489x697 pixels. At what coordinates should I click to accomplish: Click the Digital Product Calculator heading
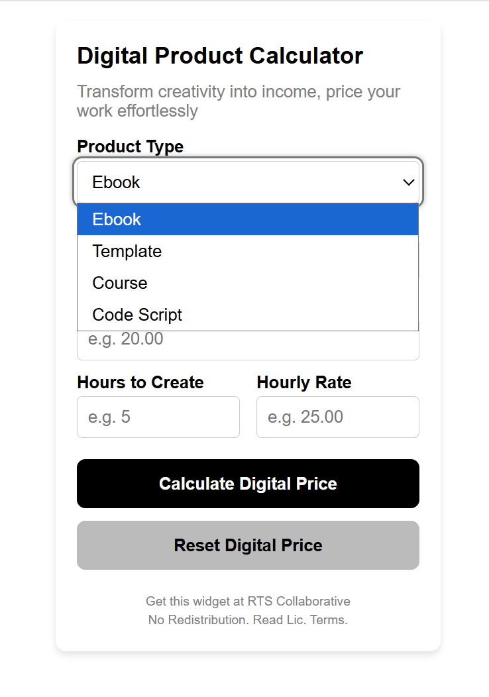[x=220, y=56]
